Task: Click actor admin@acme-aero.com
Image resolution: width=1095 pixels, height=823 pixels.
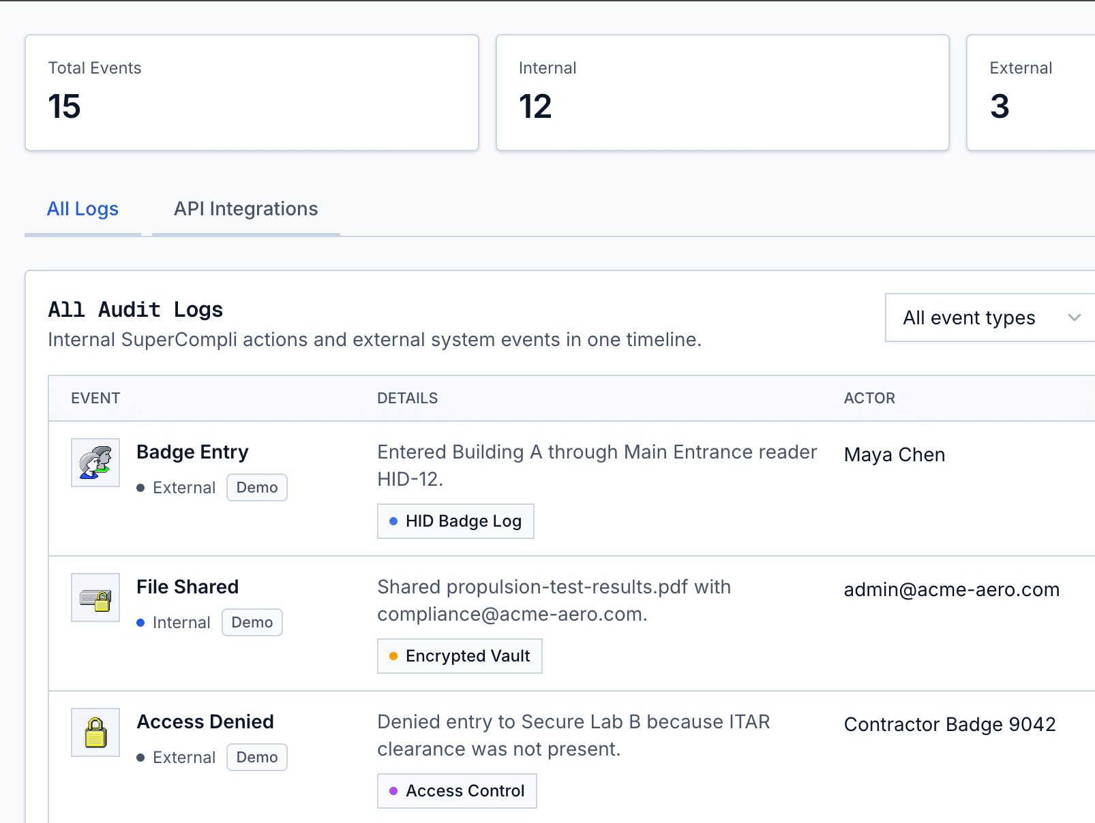Action: [x=952, y=590]
